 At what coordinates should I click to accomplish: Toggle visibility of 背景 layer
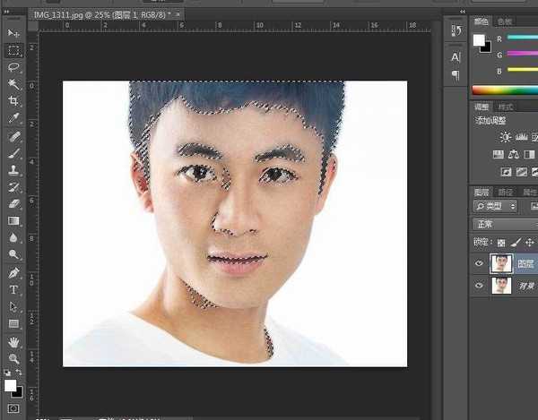tap(479, 286)
